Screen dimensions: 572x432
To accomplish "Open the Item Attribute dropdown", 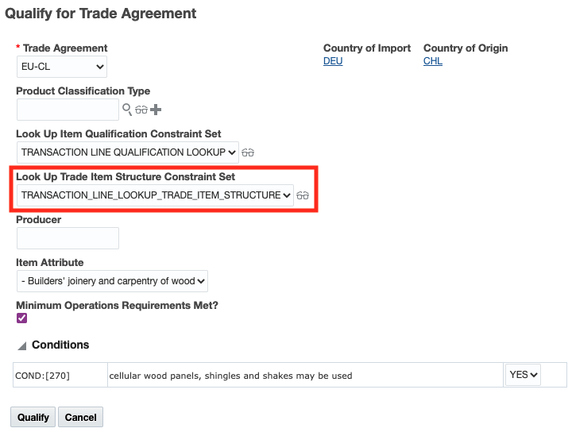I will click(x=112, y=281).
